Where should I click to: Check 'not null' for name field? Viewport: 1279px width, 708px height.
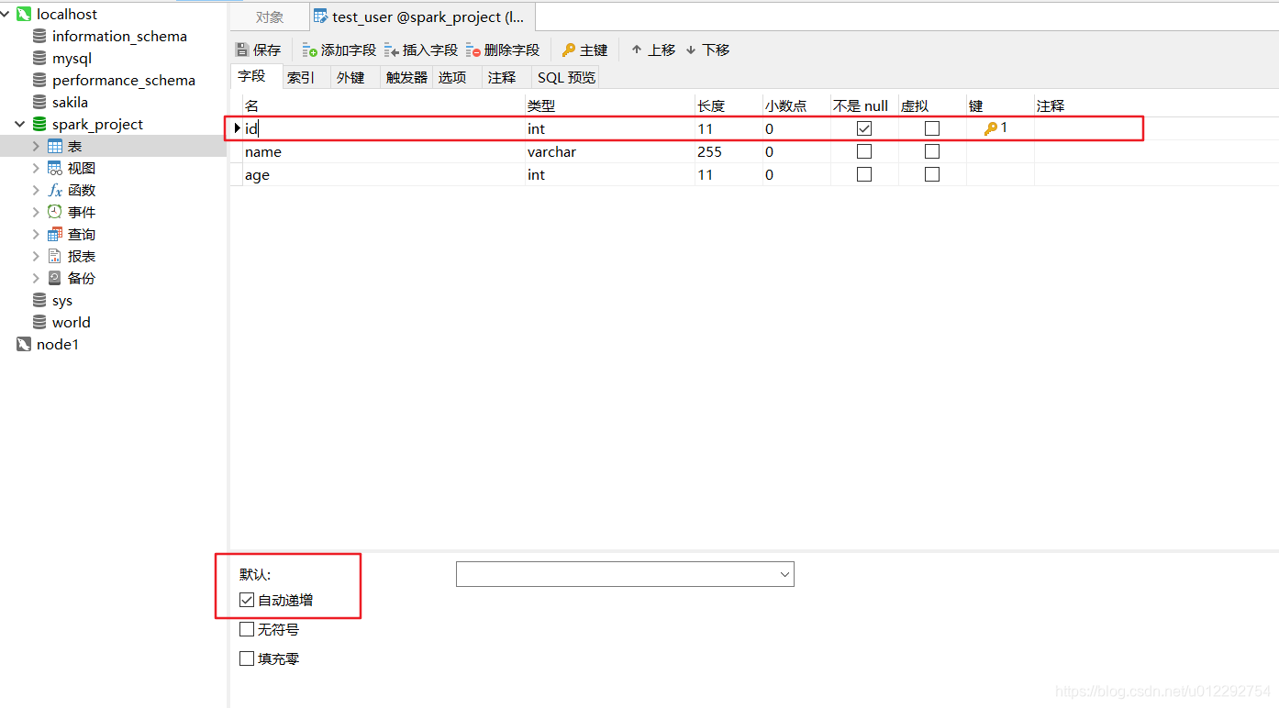[864, 151]
